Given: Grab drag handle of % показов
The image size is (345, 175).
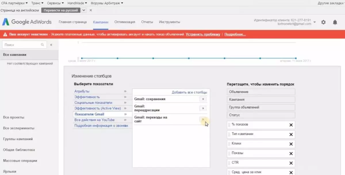Looking at the screenshot, I should pyautogui.click(x=229, y=125).
